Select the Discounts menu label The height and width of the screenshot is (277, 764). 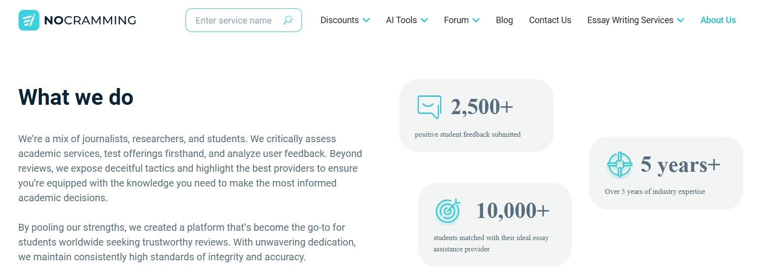339,20
